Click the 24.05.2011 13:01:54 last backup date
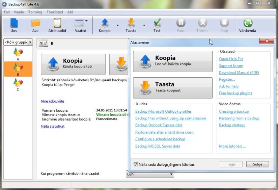Viewport: 278px width, 190px height. point(111,110)
